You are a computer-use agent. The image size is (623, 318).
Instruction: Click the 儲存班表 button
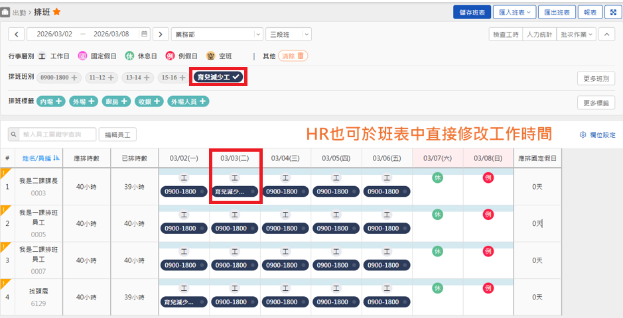click(x=471, y=12)
